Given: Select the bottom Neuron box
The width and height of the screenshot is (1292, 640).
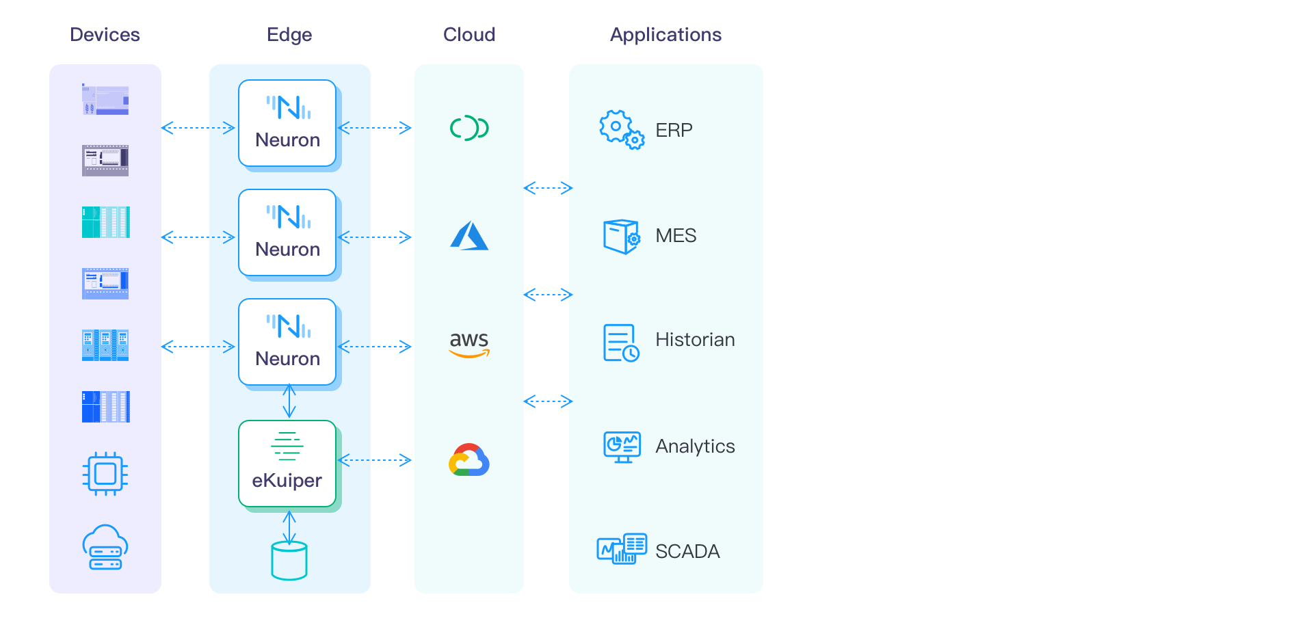Looking at the screenshot, I should pos(287,342).
